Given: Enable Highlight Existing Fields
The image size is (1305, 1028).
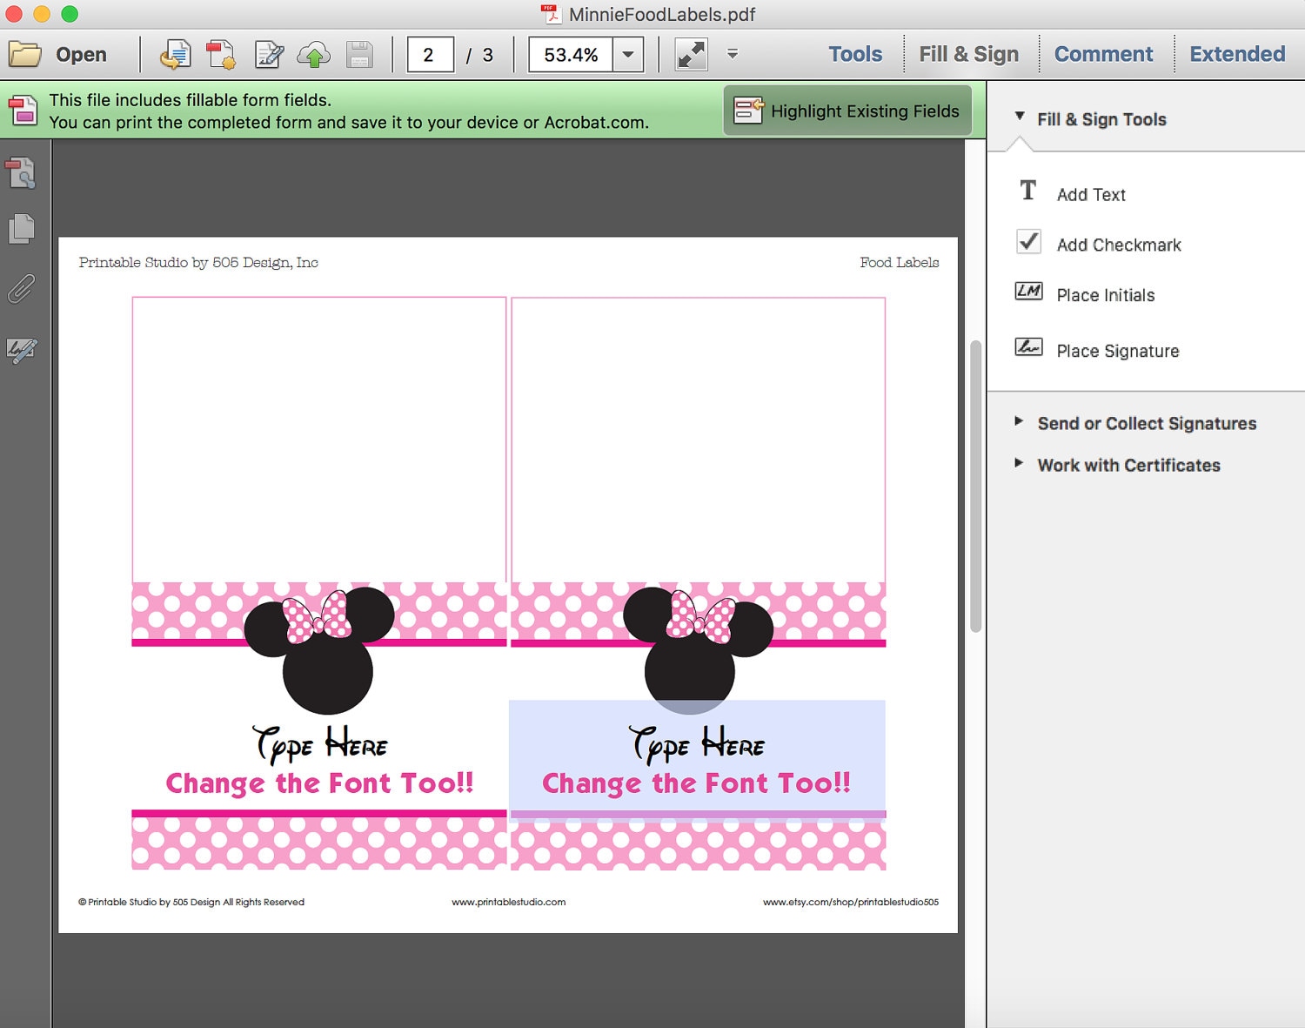Looking at the screenshot, I should coord(848,111).
